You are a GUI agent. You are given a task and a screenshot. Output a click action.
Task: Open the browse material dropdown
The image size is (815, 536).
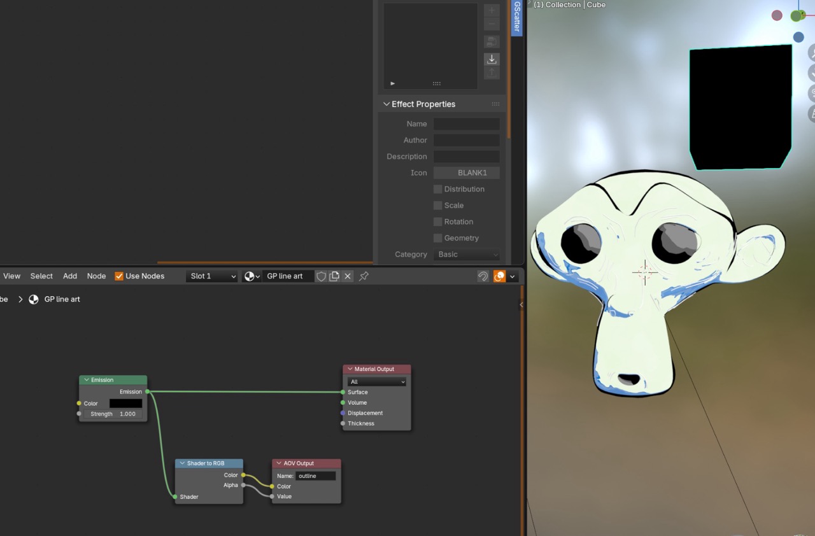tap(252, 276)
